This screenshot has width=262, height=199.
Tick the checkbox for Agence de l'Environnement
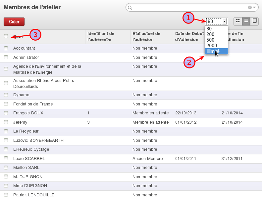click(6, 69)
